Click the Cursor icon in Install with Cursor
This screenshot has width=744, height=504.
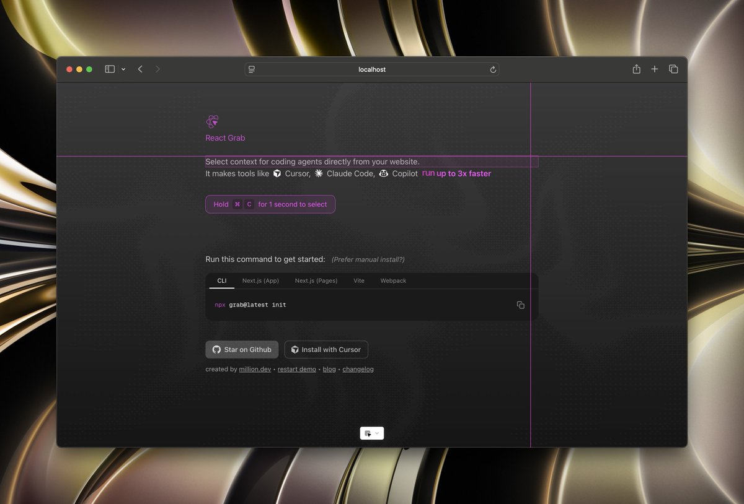tap(294, 349)
